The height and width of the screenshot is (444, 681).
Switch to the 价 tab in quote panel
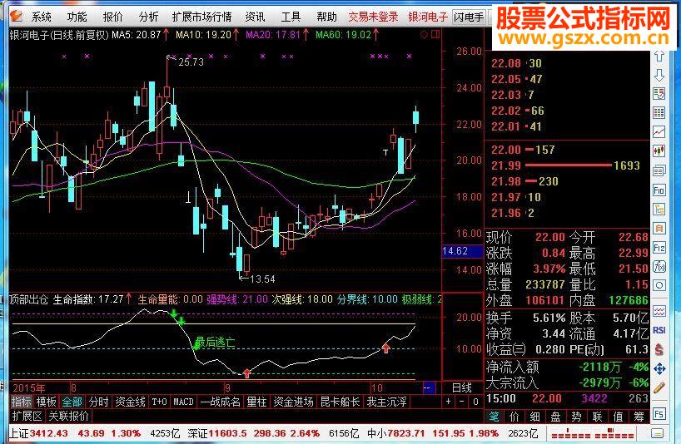pos(514,417)
